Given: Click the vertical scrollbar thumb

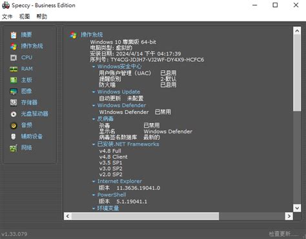Looking at the screenshot, I should [297, 73].
